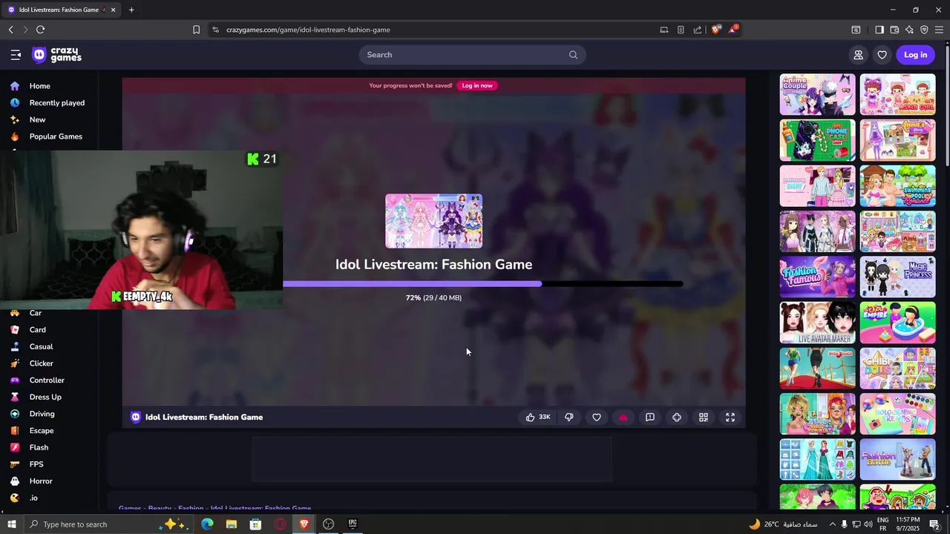Enter fullscreen mode for the game
Image resolution: width=950 pixels, height=534 pixels.
730,417
